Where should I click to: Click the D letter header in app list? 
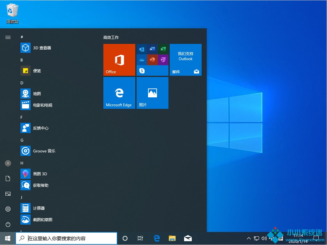click(22, 83)
